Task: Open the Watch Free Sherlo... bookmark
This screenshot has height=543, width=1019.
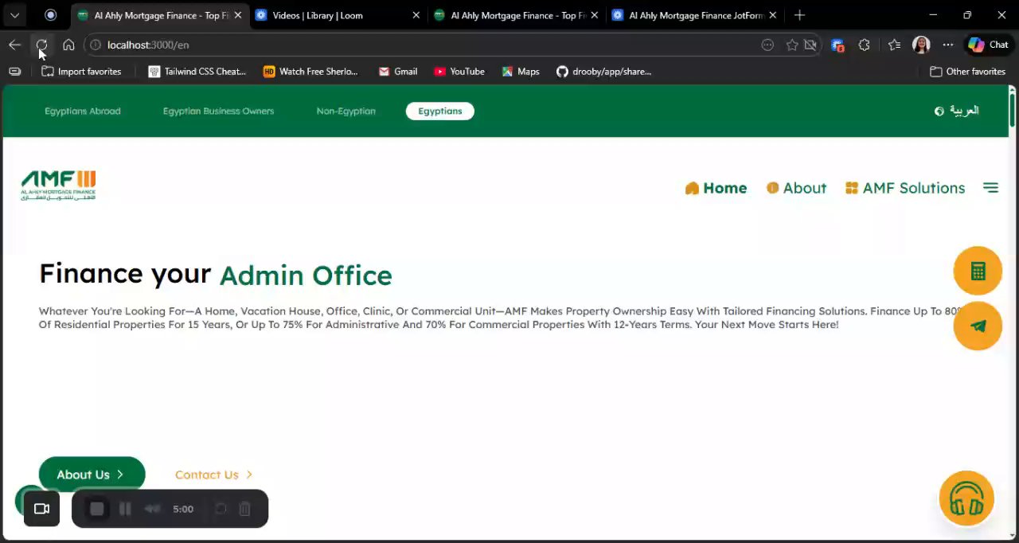Action: point(310,72)
